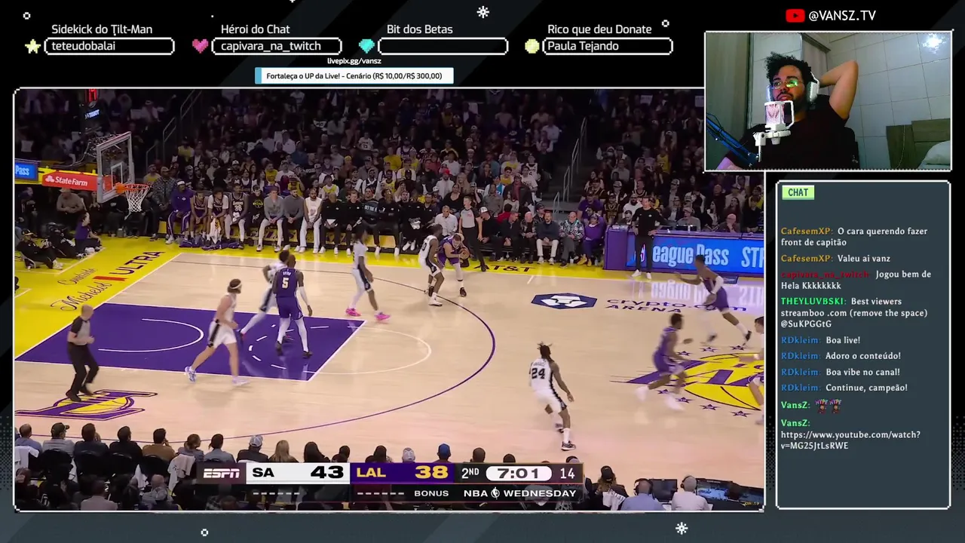Click the streamer webcam thumbnail
This screenshot has height=543, width=965.
828,101
